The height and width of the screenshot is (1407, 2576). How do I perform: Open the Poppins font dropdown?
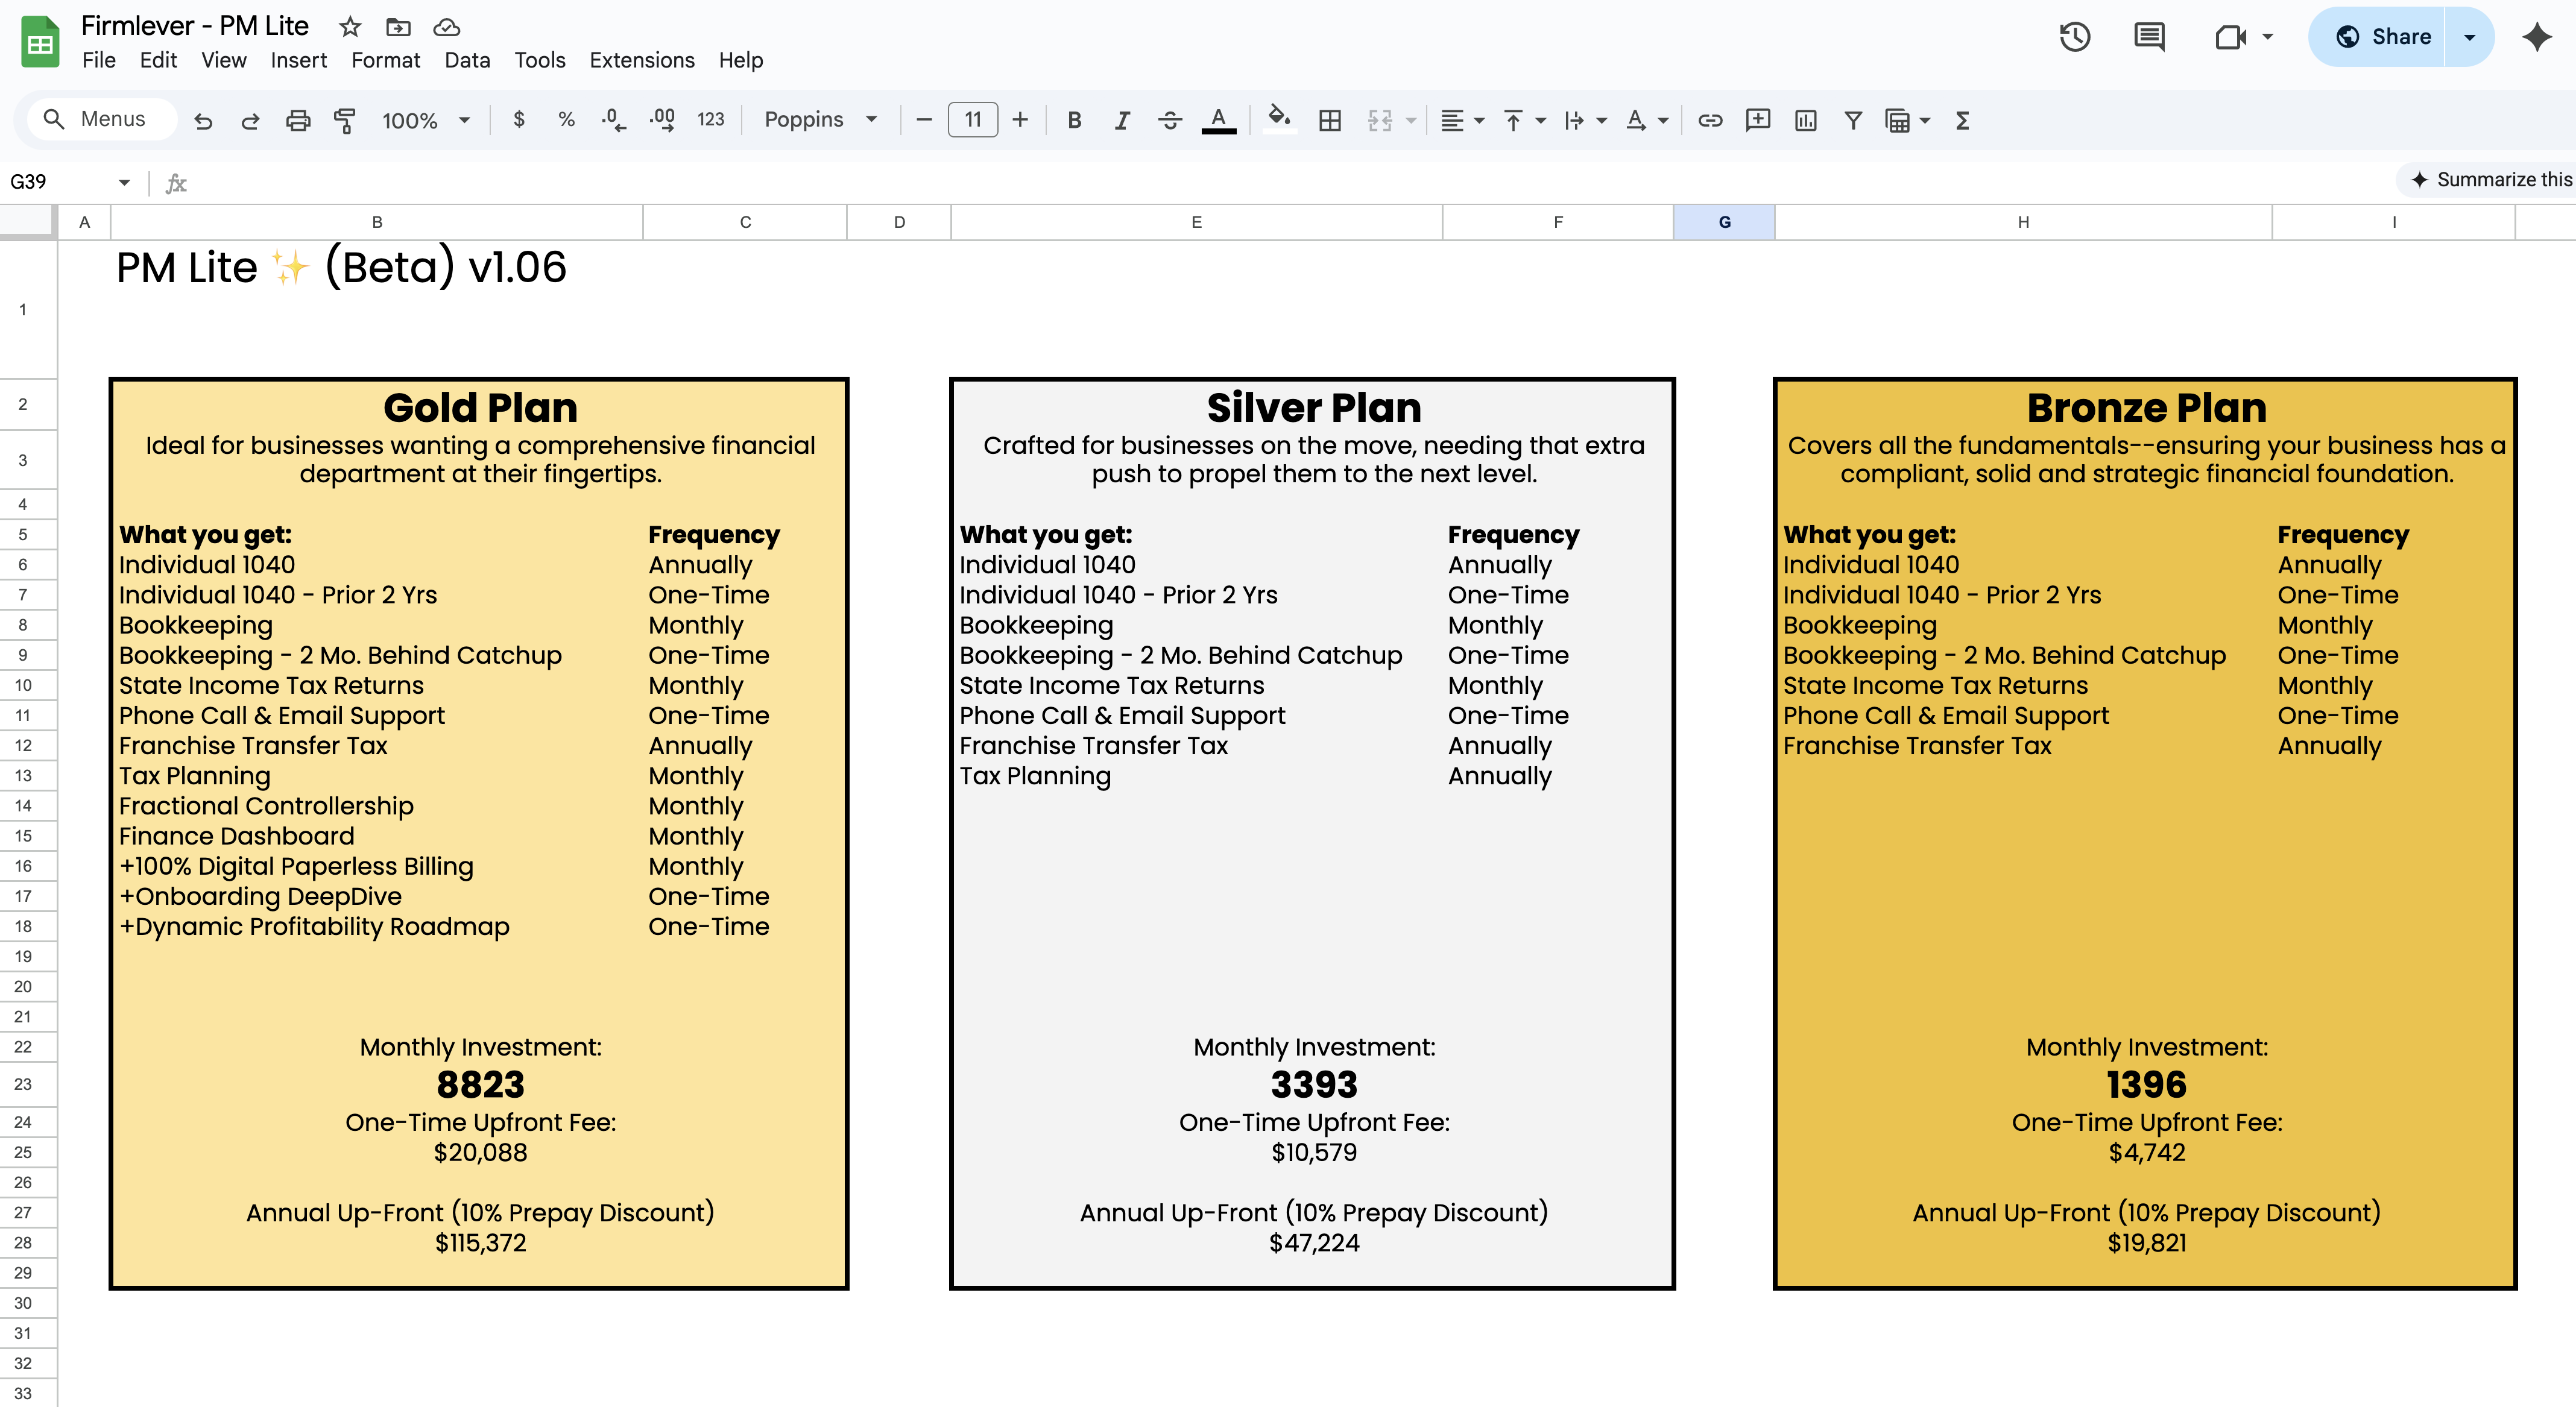(820, 120)
